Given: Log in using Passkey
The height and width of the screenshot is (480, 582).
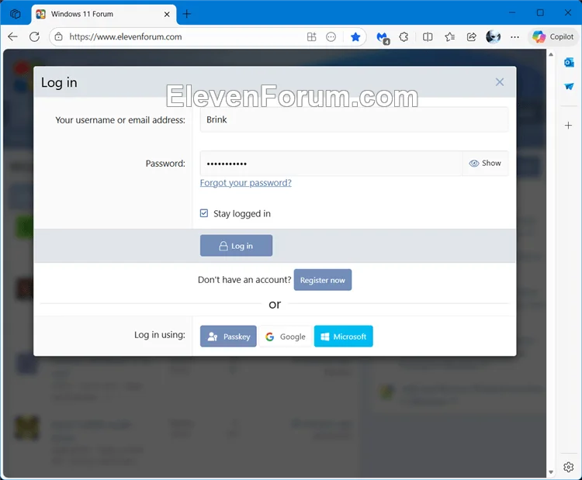Looking at the screenshot, I should click(x=228, y=337).
